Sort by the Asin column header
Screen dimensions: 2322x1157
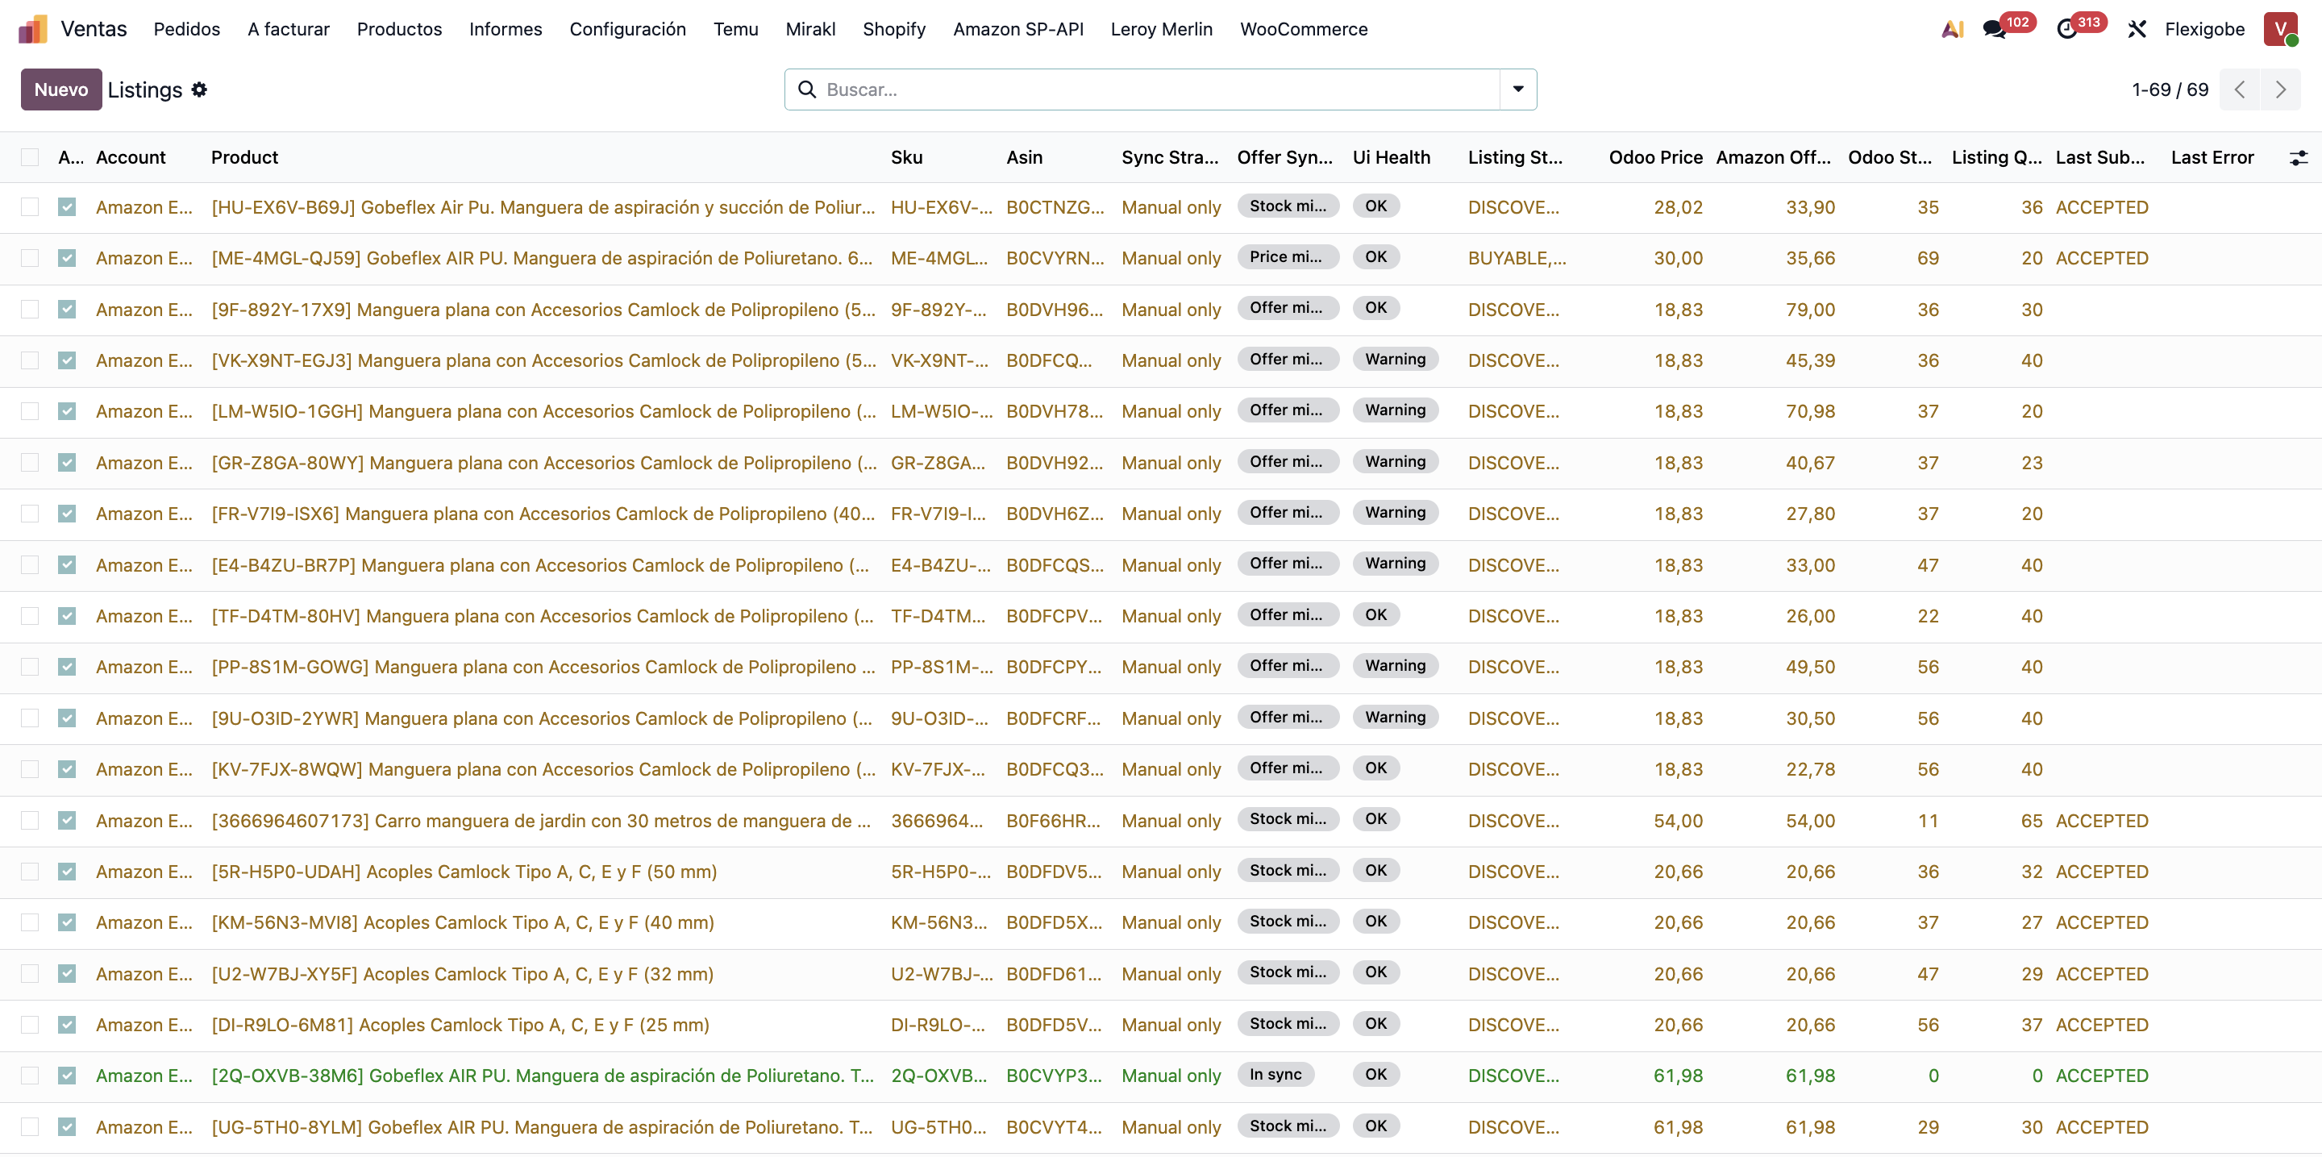coord(1024,158)
